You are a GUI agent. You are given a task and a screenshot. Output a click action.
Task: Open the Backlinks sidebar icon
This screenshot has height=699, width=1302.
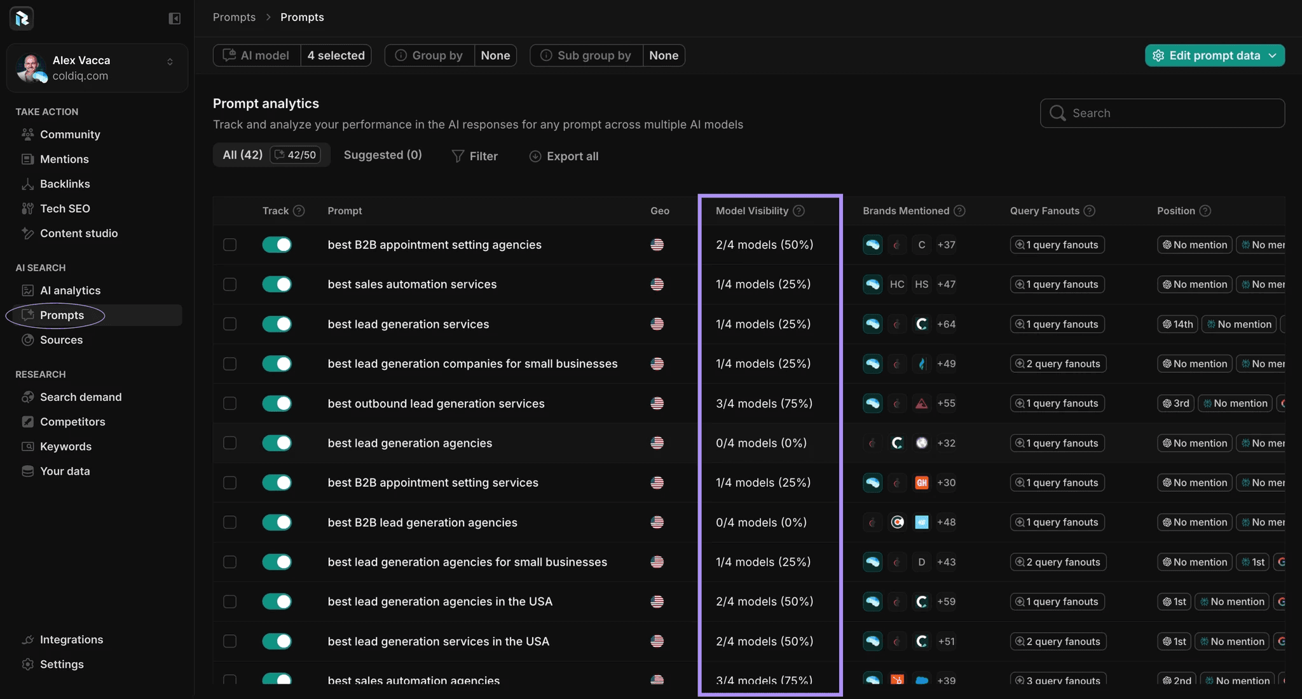(x=27, y=184)
